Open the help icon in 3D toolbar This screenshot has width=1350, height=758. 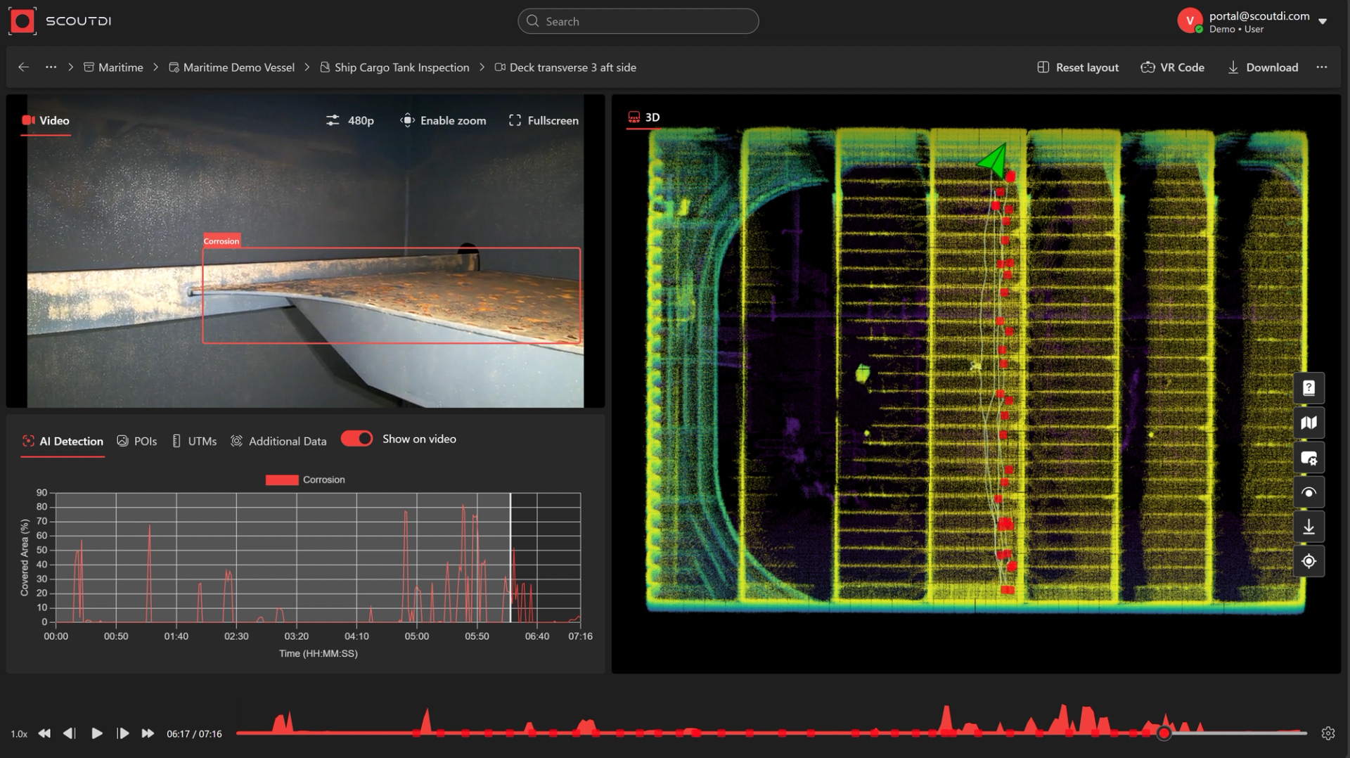pos(1309,388)
